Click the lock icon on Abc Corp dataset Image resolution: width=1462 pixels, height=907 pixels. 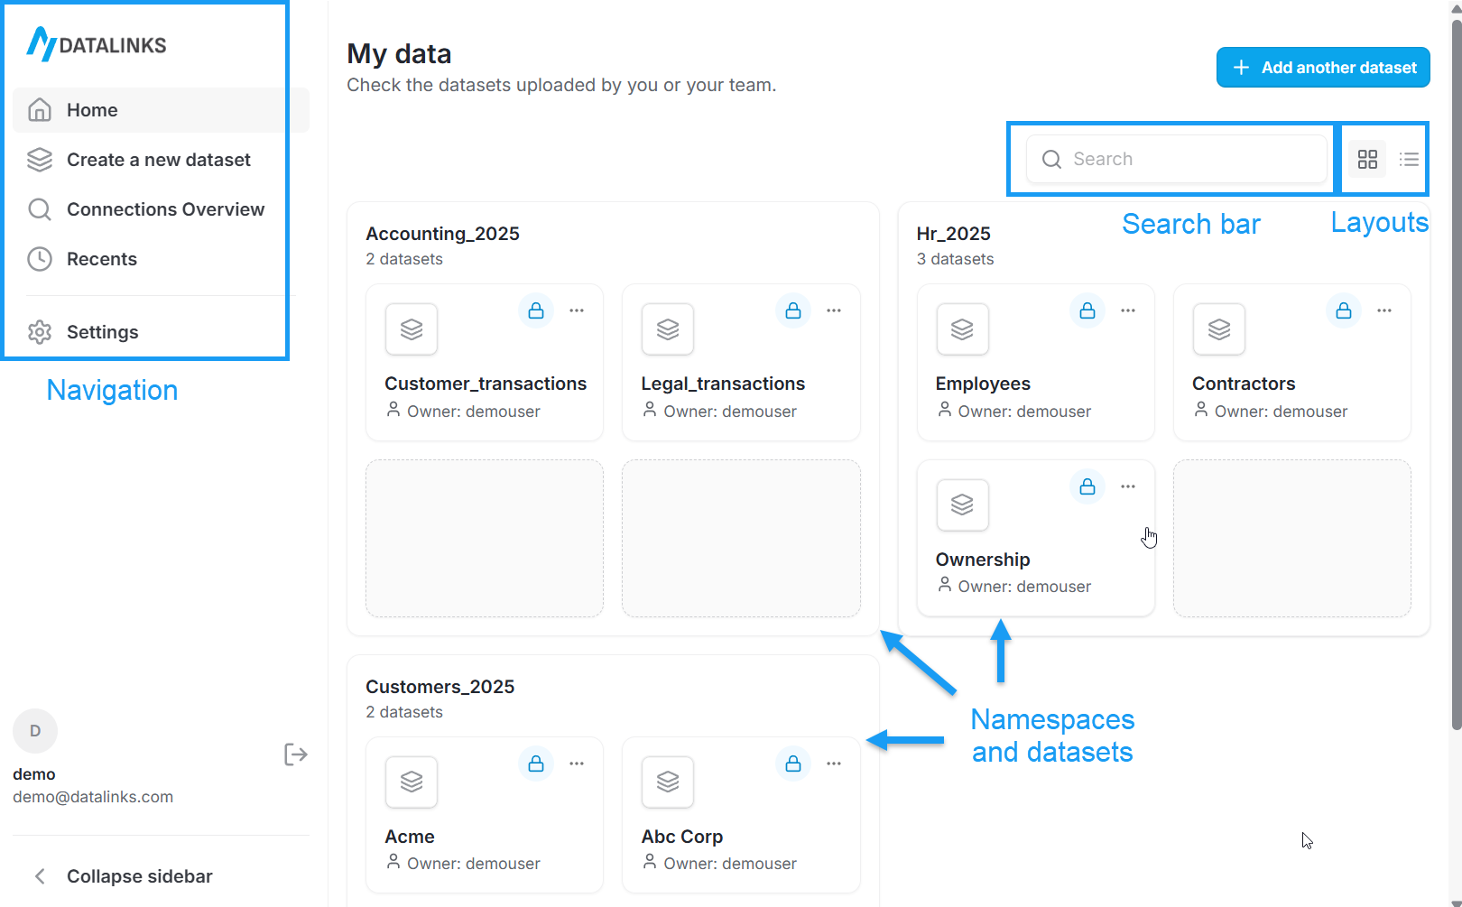(792, 764)
